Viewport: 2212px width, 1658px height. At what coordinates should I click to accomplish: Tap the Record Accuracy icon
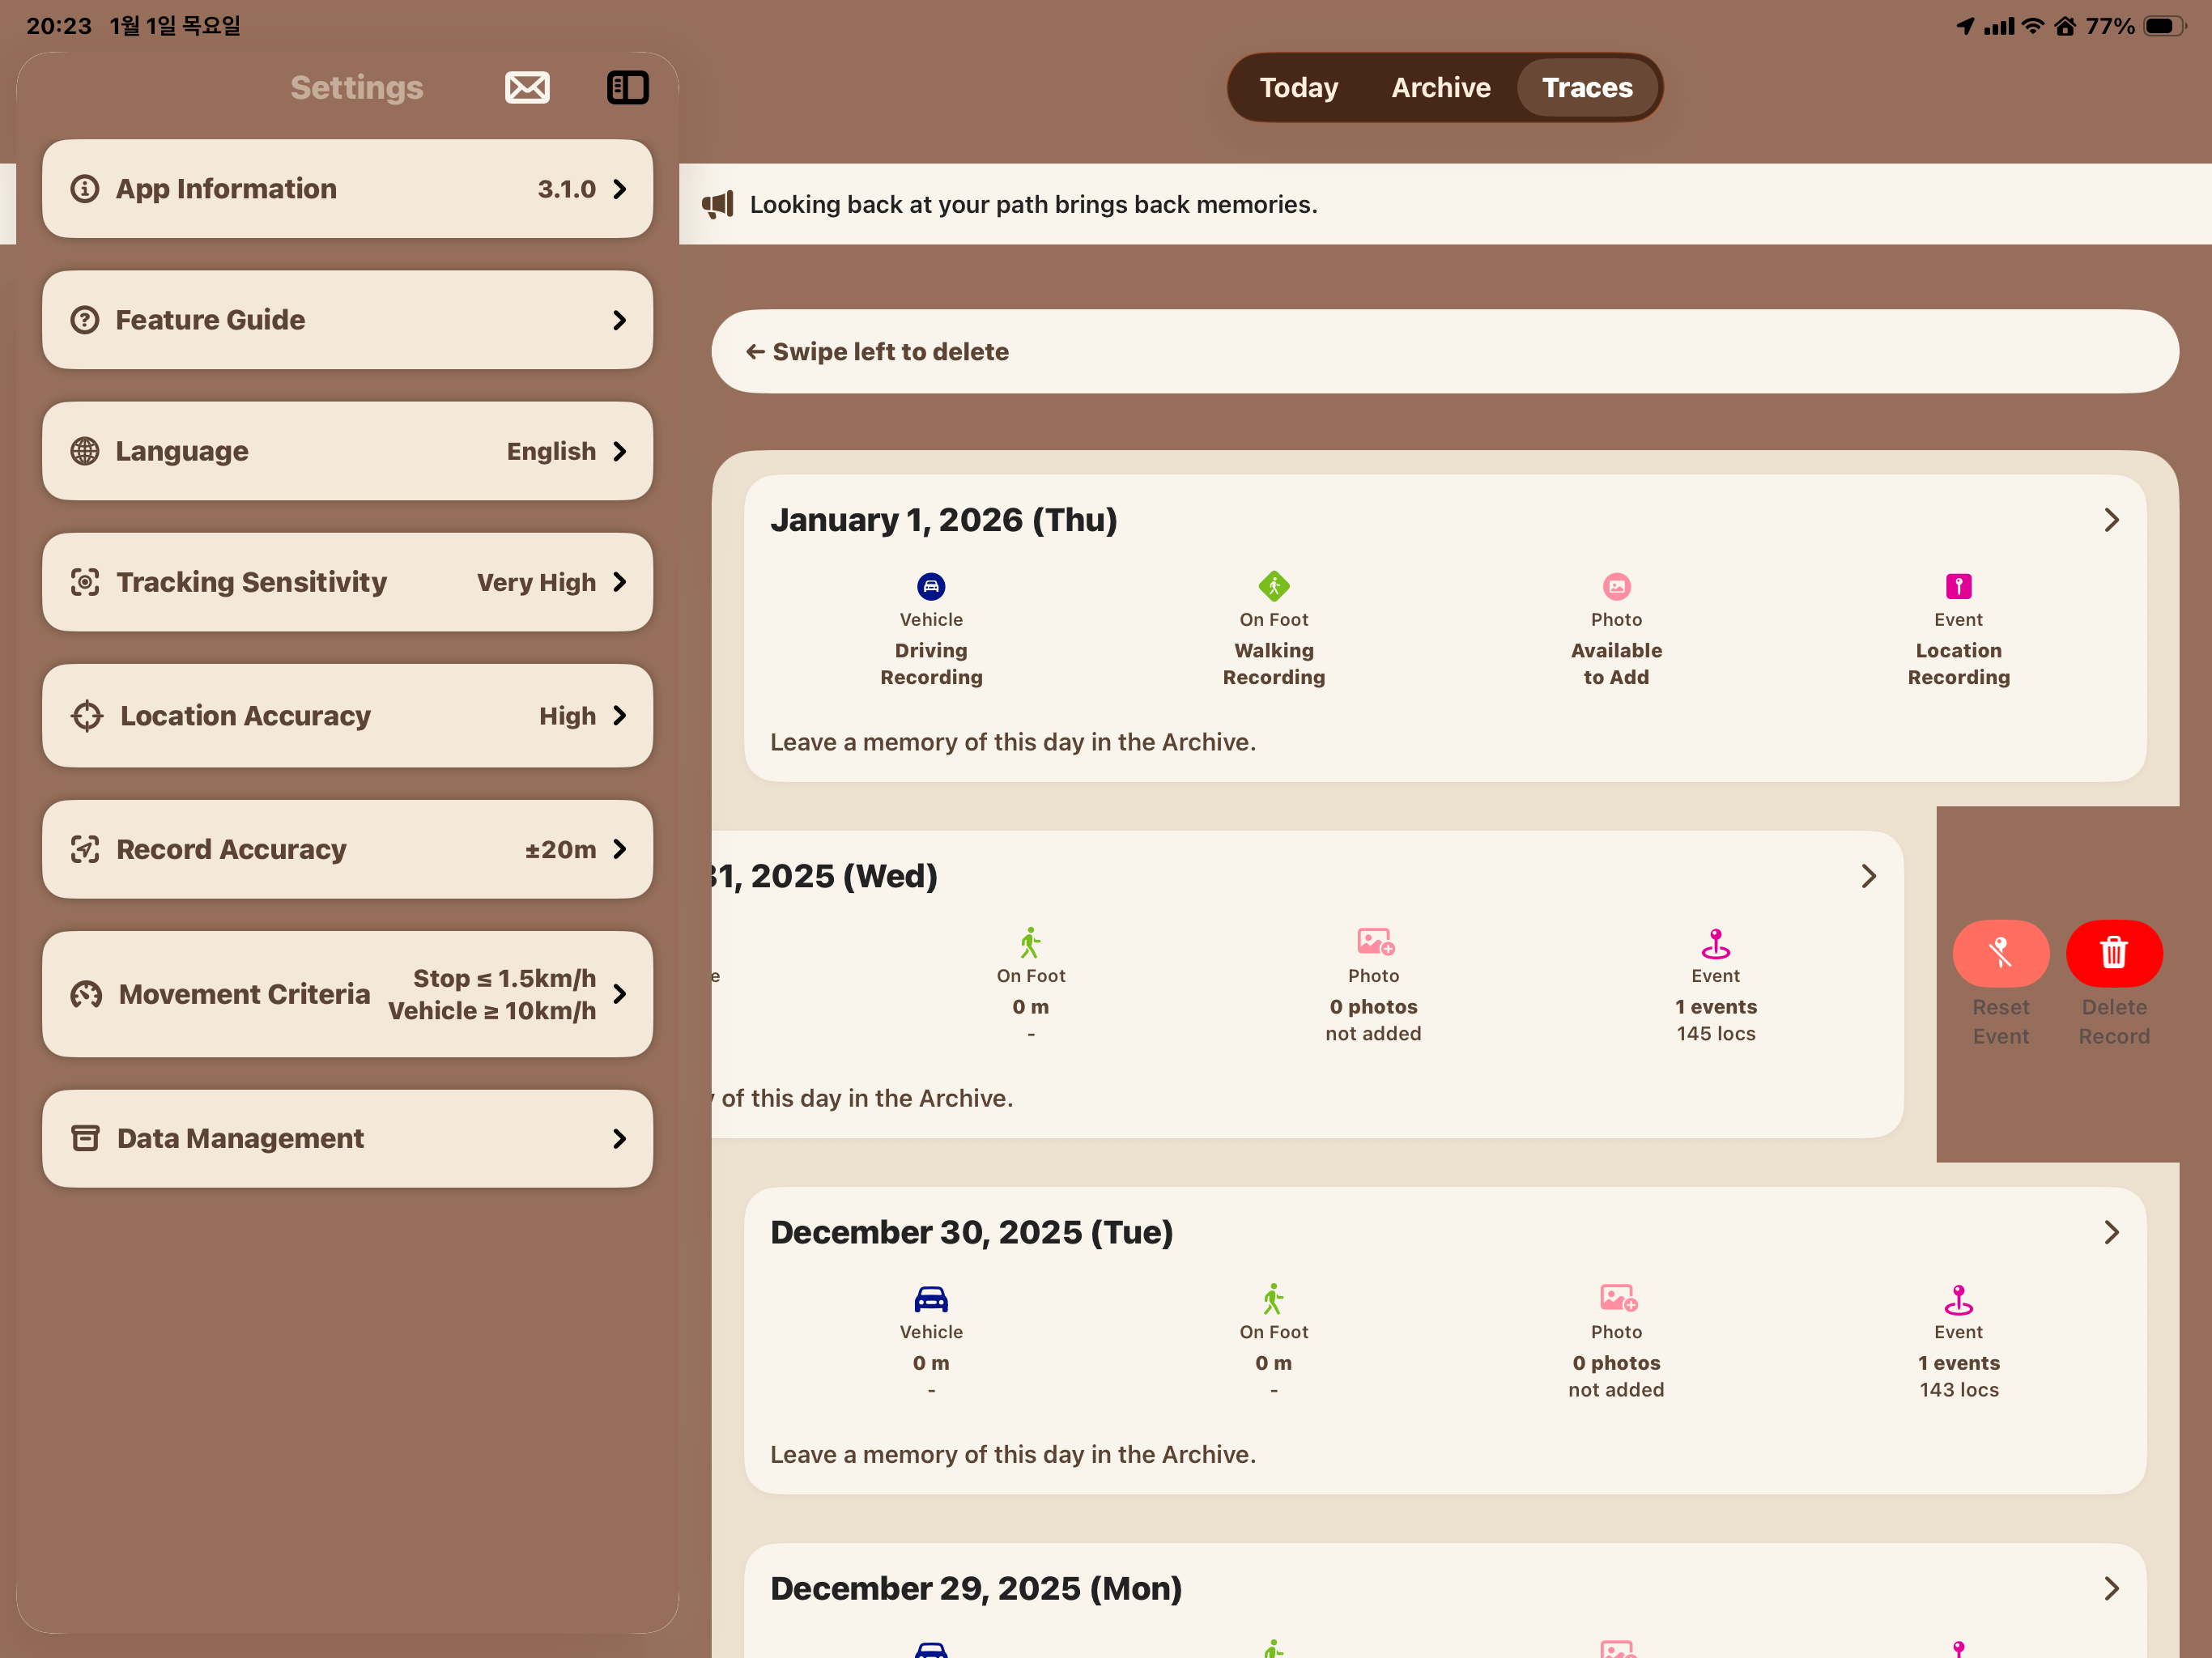coord(85,849)
